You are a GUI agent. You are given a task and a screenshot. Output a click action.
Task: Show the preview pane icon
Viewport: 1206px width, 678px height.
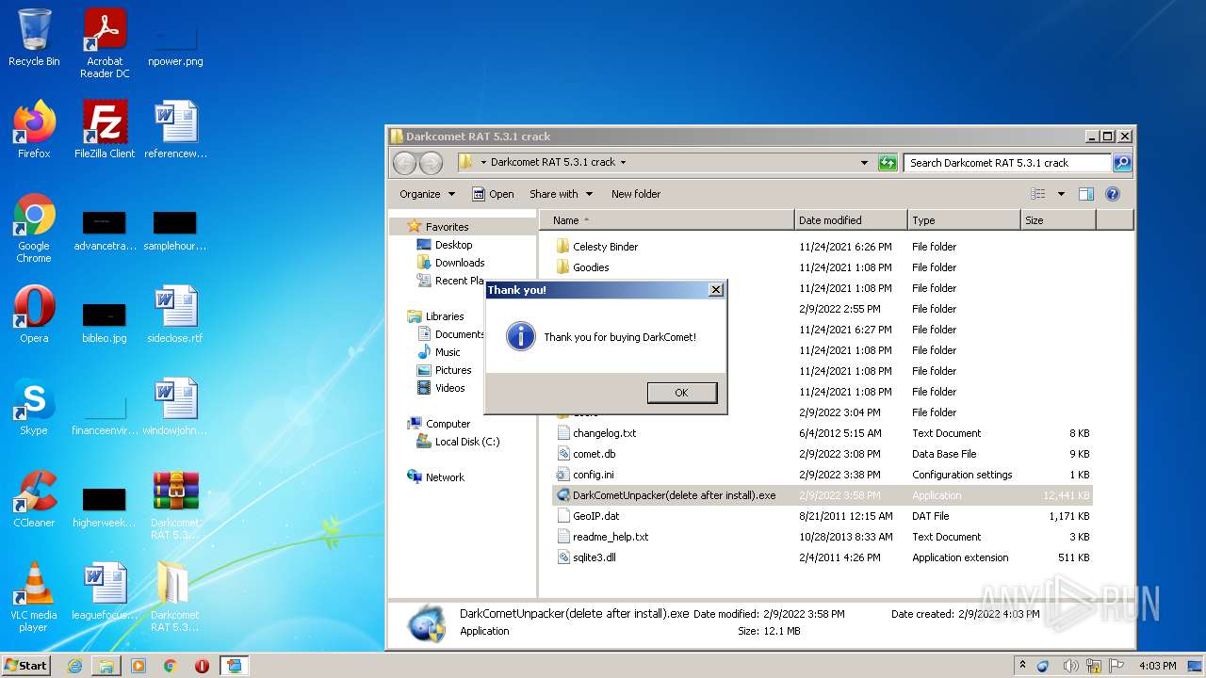tap(1086, 194)
